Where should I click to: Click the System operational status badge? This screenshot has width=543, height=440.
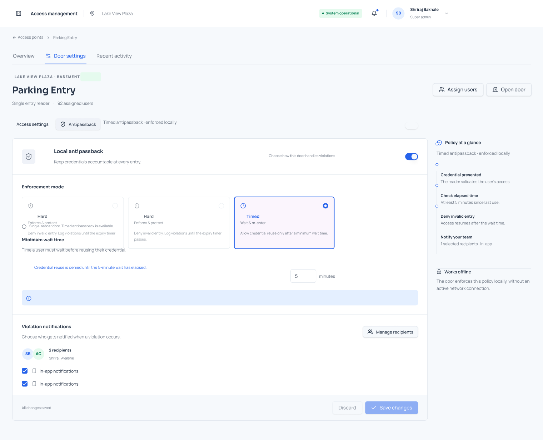(340, 13)
